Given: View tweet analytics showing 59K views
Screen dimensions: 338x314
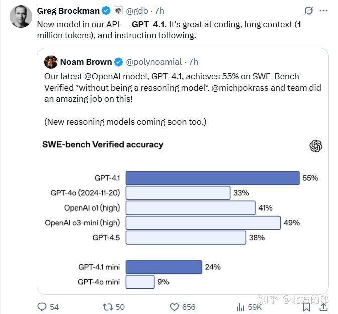Looking at the screenshot, I should [x=240, y=307].
